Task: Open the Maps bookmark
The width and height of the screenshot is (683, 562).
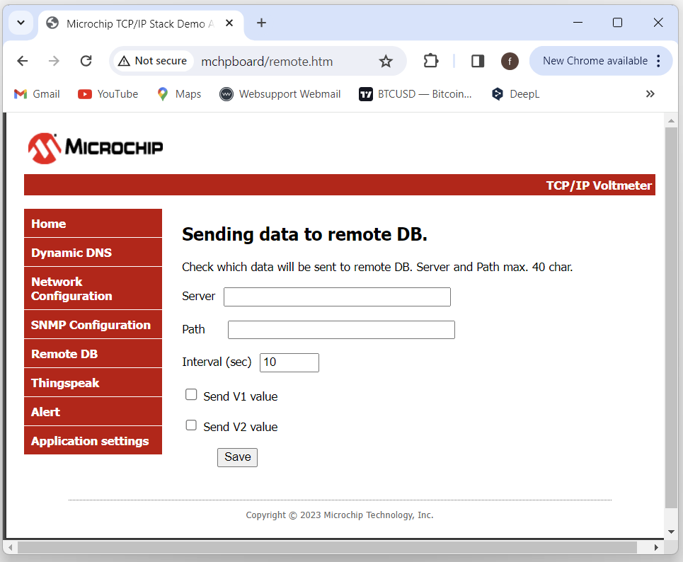Action: (x=179, y=94)
